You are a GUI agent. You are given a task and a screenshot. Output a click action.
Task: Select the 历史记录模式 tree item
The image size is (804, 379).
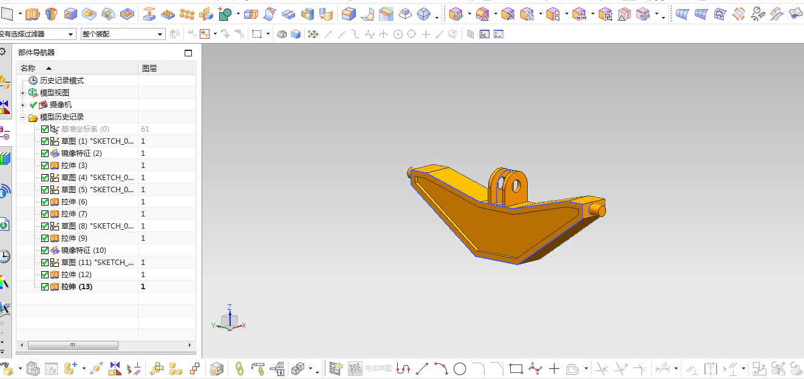(62, 81)
